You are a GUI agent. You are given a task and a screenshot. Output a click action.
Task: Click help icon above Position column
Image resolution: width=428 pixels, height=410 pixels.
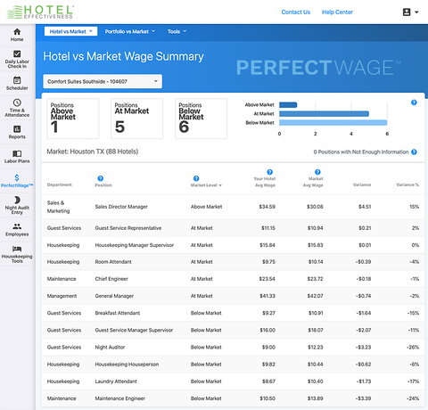coord(101,178)
